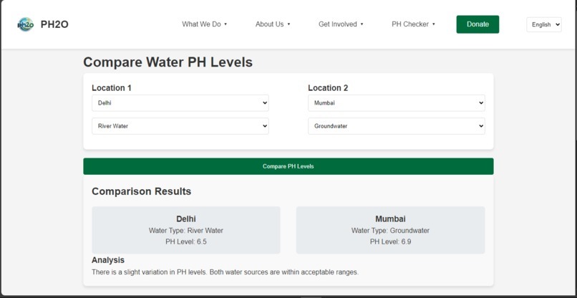Image resolution: width=577 pixels, height=298 pixels.
Task: Click the Compare PH Levels button
Action: (x=288, y=166)
